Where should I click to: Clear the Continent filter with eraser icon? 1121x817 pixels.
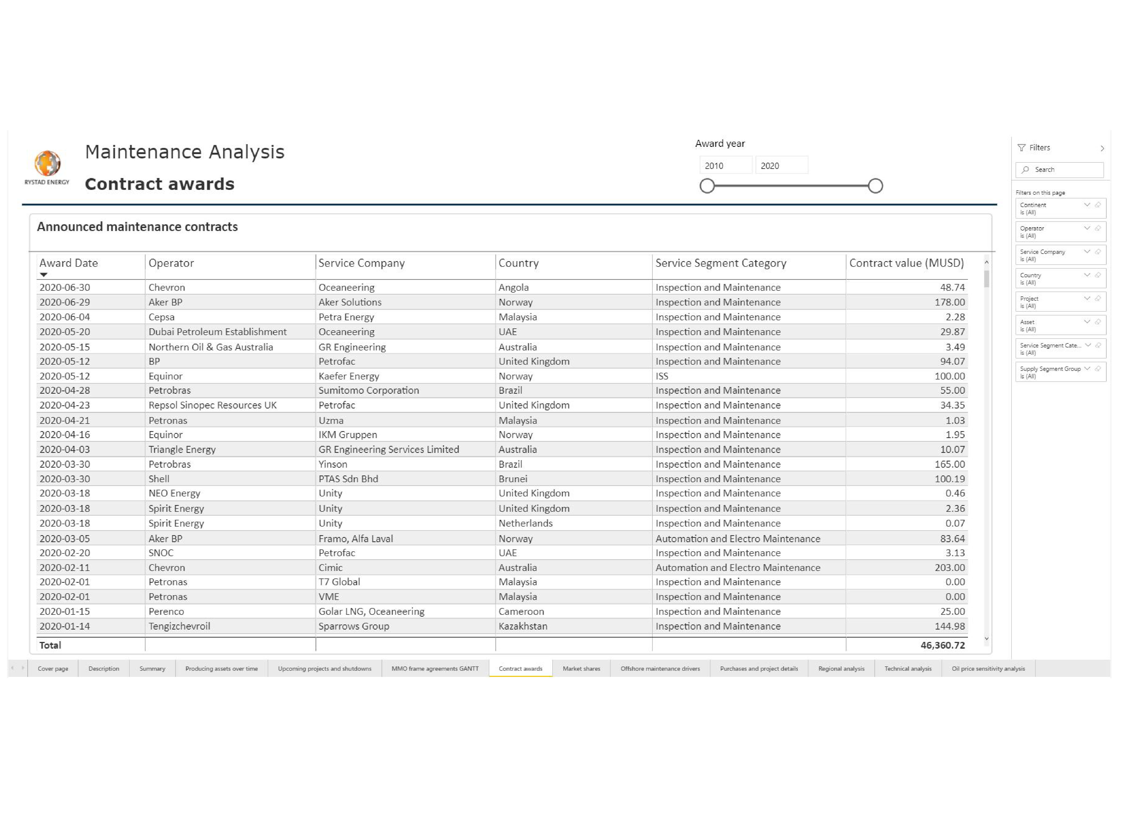(1098, 205)
